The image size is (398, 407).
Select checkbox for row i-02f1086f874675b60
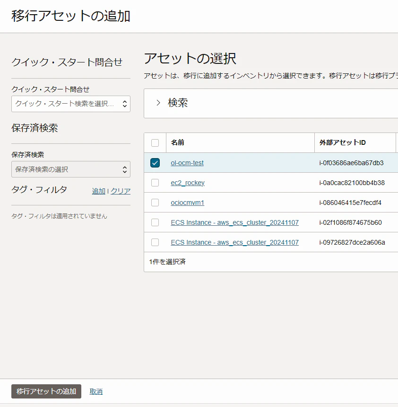(155, 222)
